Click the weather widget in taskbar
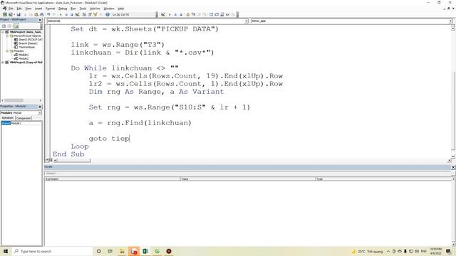 coord(367,251)
